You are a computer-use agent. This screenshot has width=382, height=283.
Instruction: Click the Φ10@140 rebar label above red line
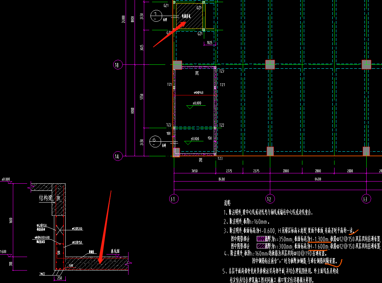coord(198,93)
